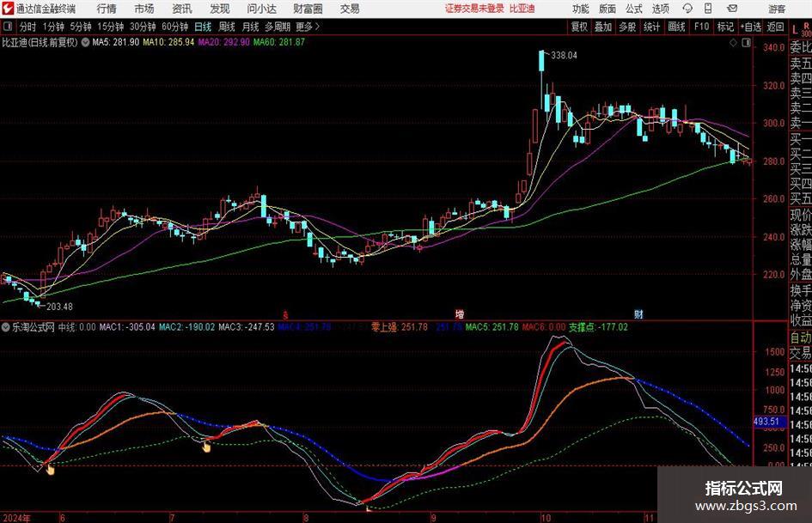Open the 财富圈 menu
The width and height of the screenshot is (812, 523).
tap(308, 9)
